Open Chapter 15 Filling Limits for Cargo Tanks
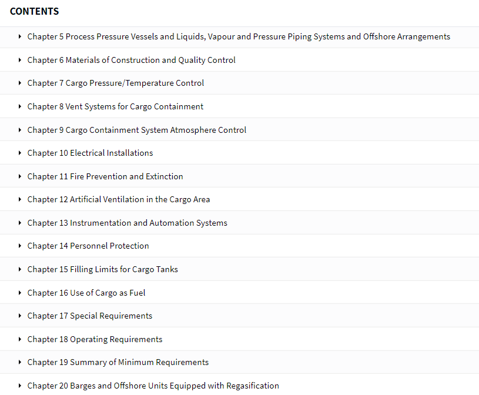The height and width of the screenshot is (395, 479). pyautogui.click(x=102, y=269)
